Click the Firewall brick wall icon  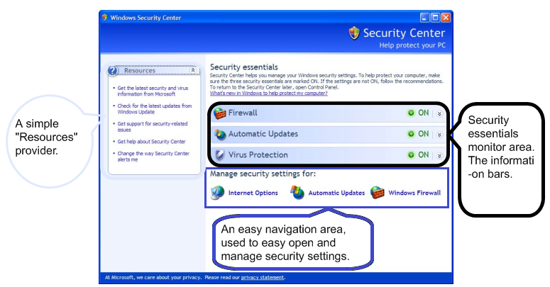219,113
